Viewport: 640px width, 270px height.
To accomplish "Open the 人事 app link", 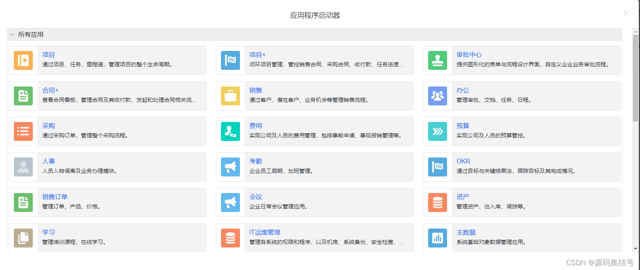I will coord(49,161).
